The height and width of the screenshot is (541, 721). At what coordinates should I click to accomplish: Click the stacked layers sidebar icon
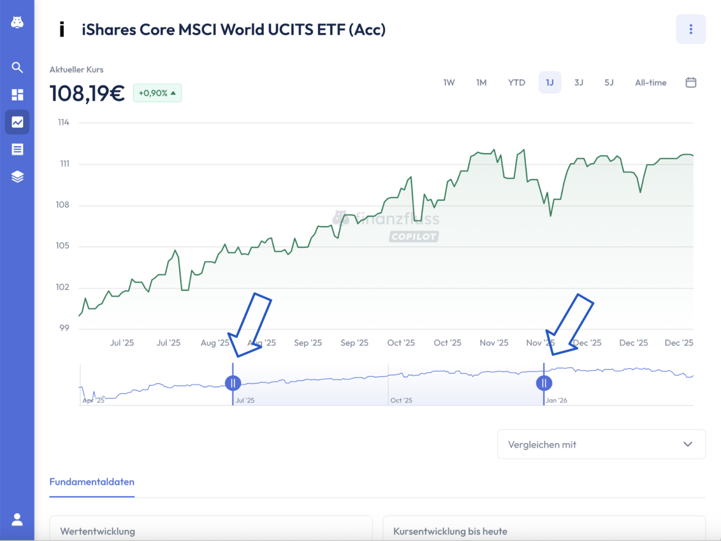coord(17,177)
